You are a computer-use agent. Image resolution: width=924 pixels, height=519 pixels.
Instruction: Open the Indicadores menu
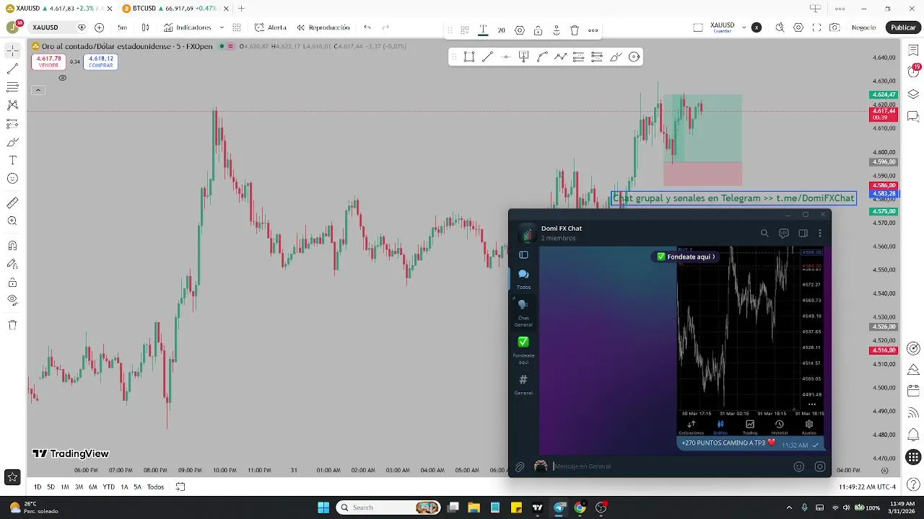click(187, 27)
